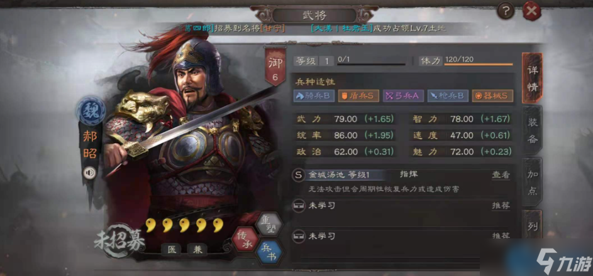Tap the 魏 faction emblem
This screenshot has height=276, width=593.
pyautogui.click(x=91, y=110)
